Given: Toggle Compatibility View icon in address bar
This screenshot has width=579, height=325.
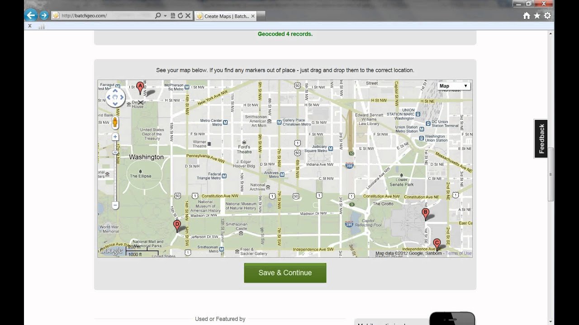Looking at the screenshot, I should coord(173,16).
